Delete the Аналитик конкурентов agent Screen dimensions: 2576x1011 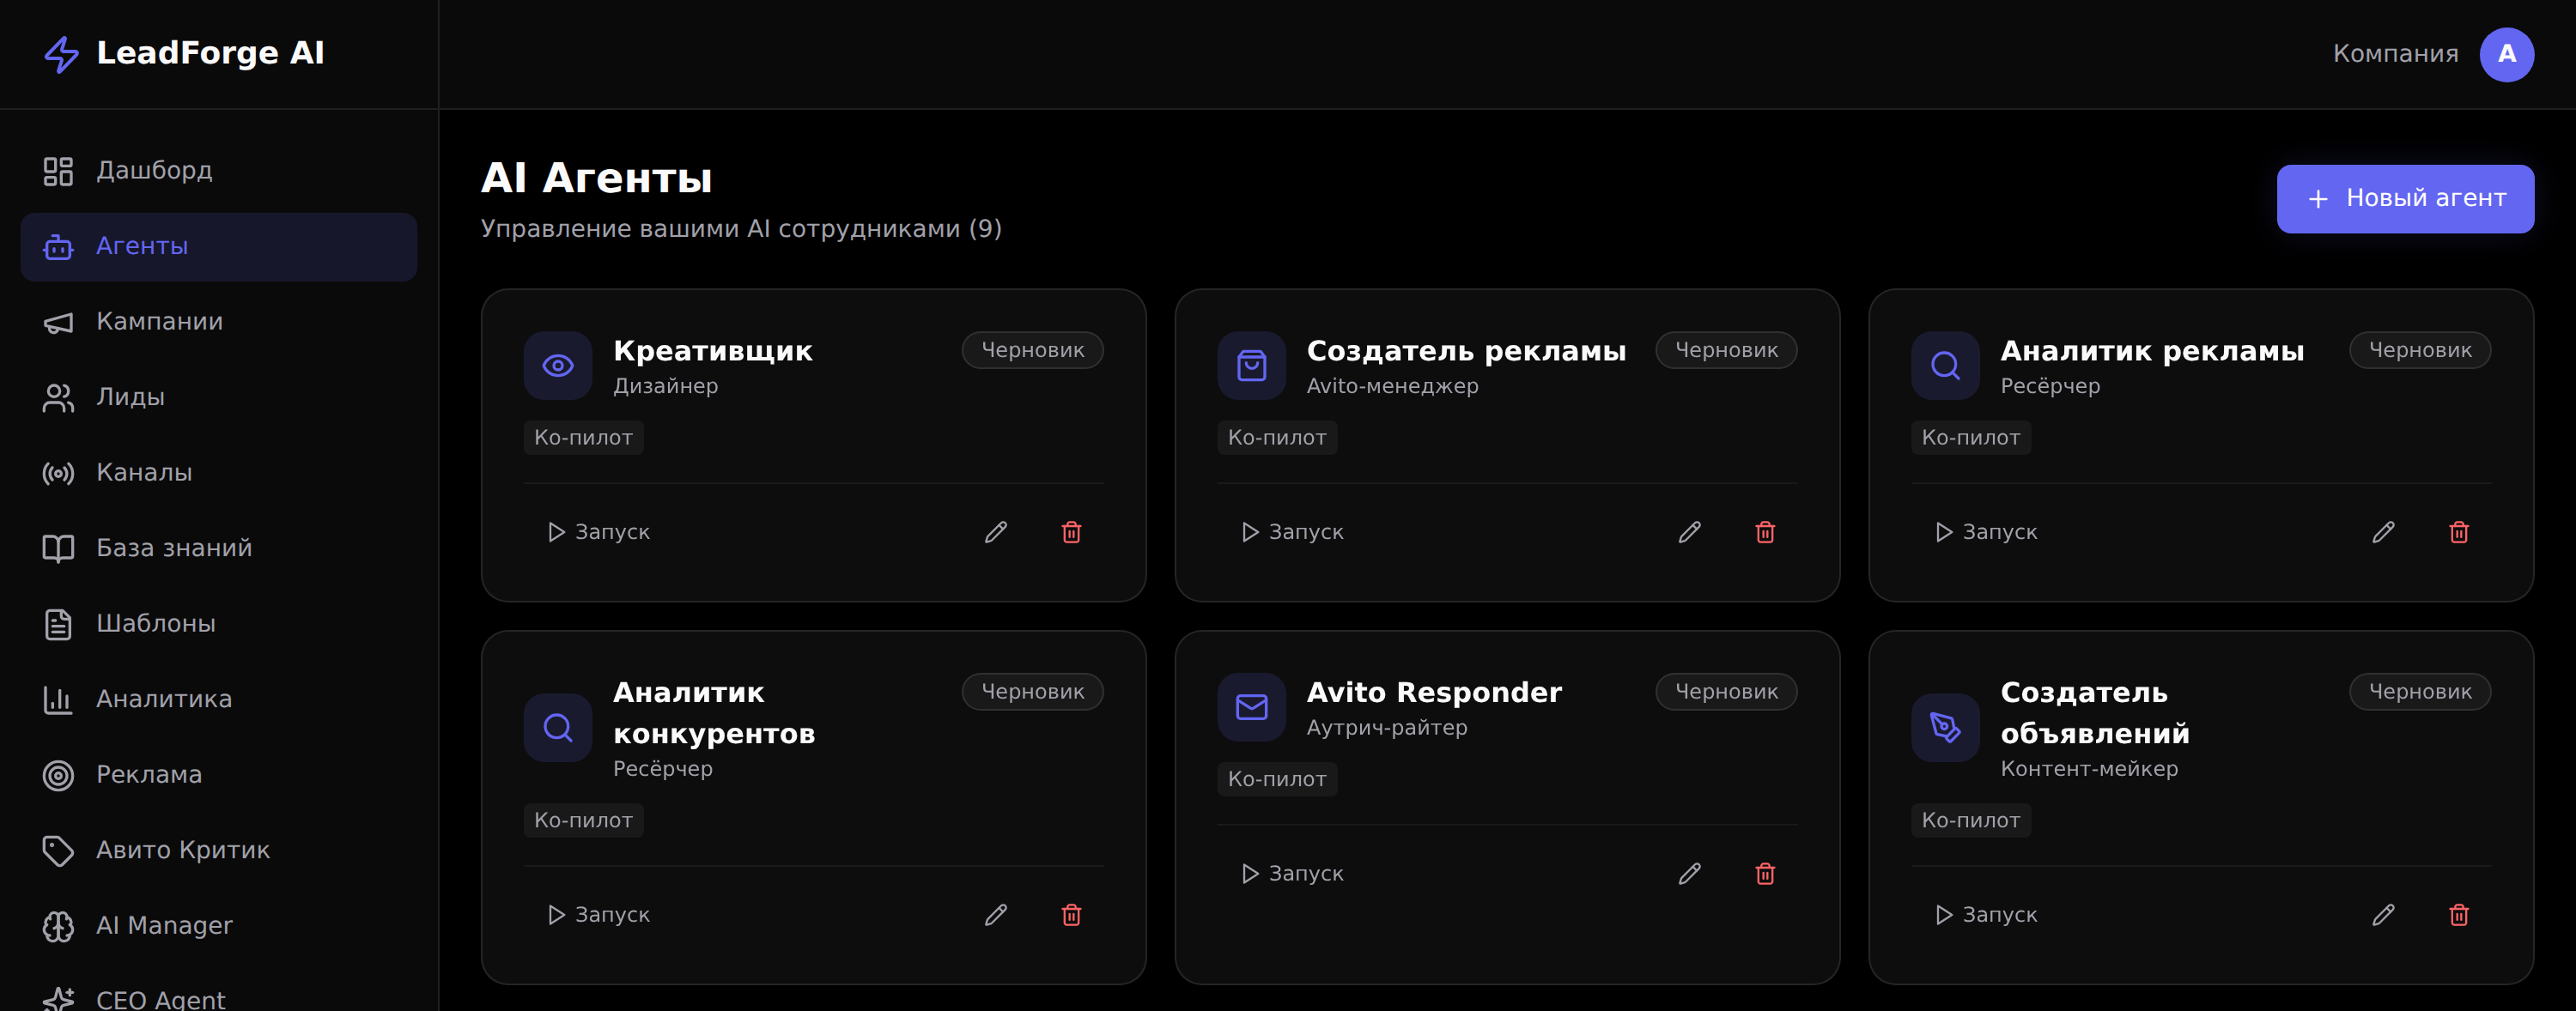coord(1071,915)
